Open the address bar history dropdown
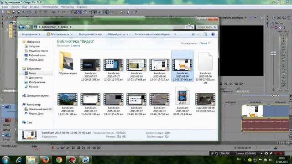This screenshot has width=292, height=164. [x=187, y=27]
